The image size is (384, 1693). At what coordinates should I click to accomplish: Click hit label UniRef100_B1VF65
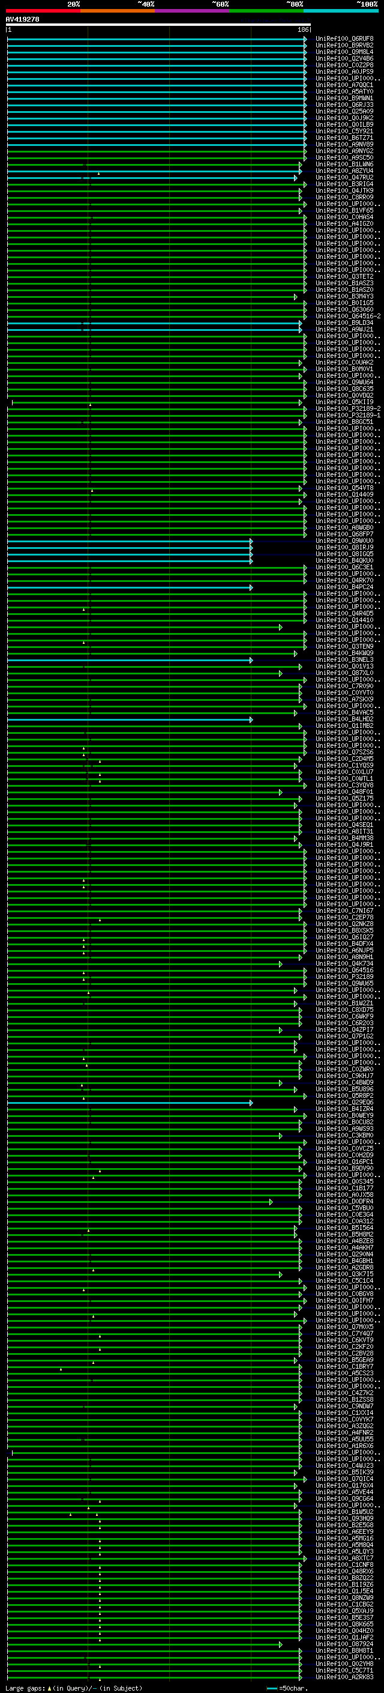pos(344,210)
